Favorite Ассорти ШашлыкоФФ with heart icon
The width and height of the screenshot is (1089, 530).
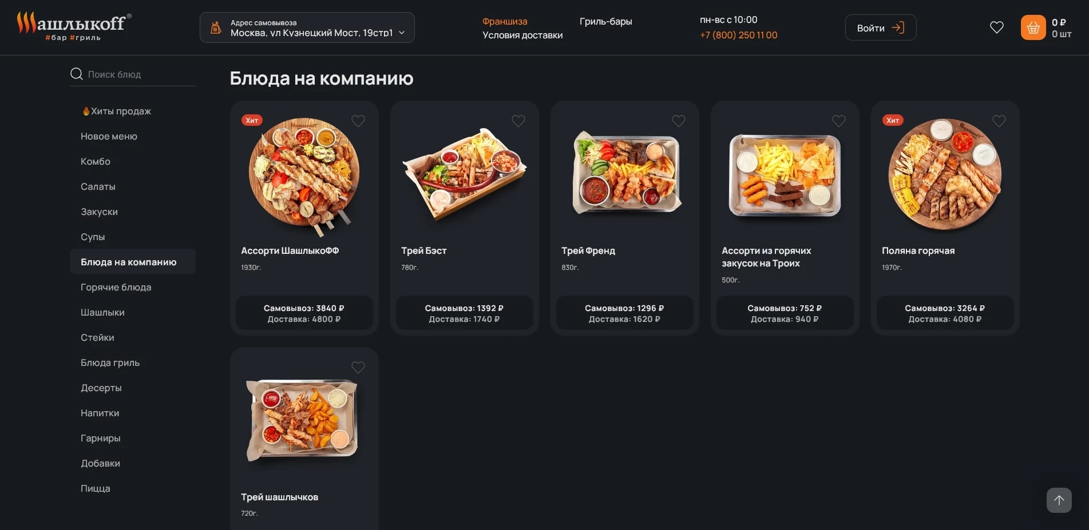point(358,121)
